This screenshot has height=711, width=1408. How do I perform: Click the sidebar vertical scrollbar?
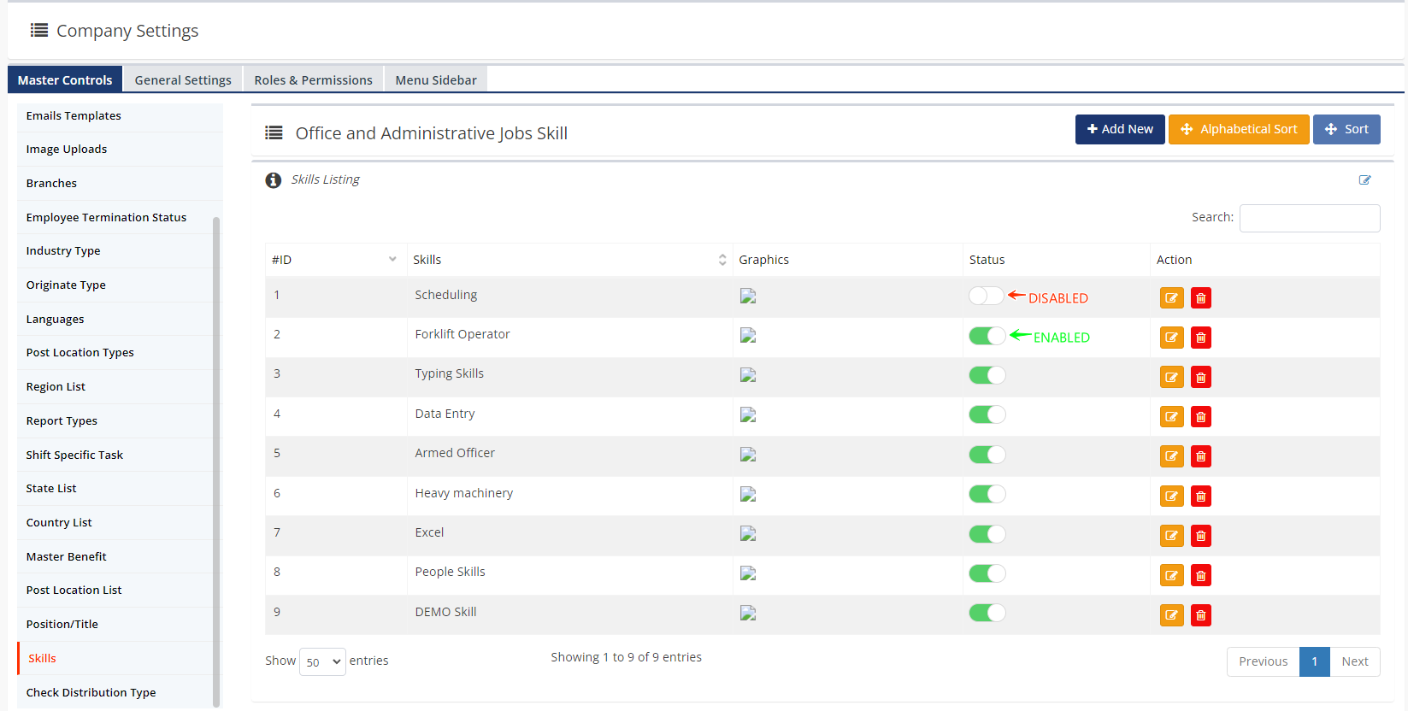(216, 461)
